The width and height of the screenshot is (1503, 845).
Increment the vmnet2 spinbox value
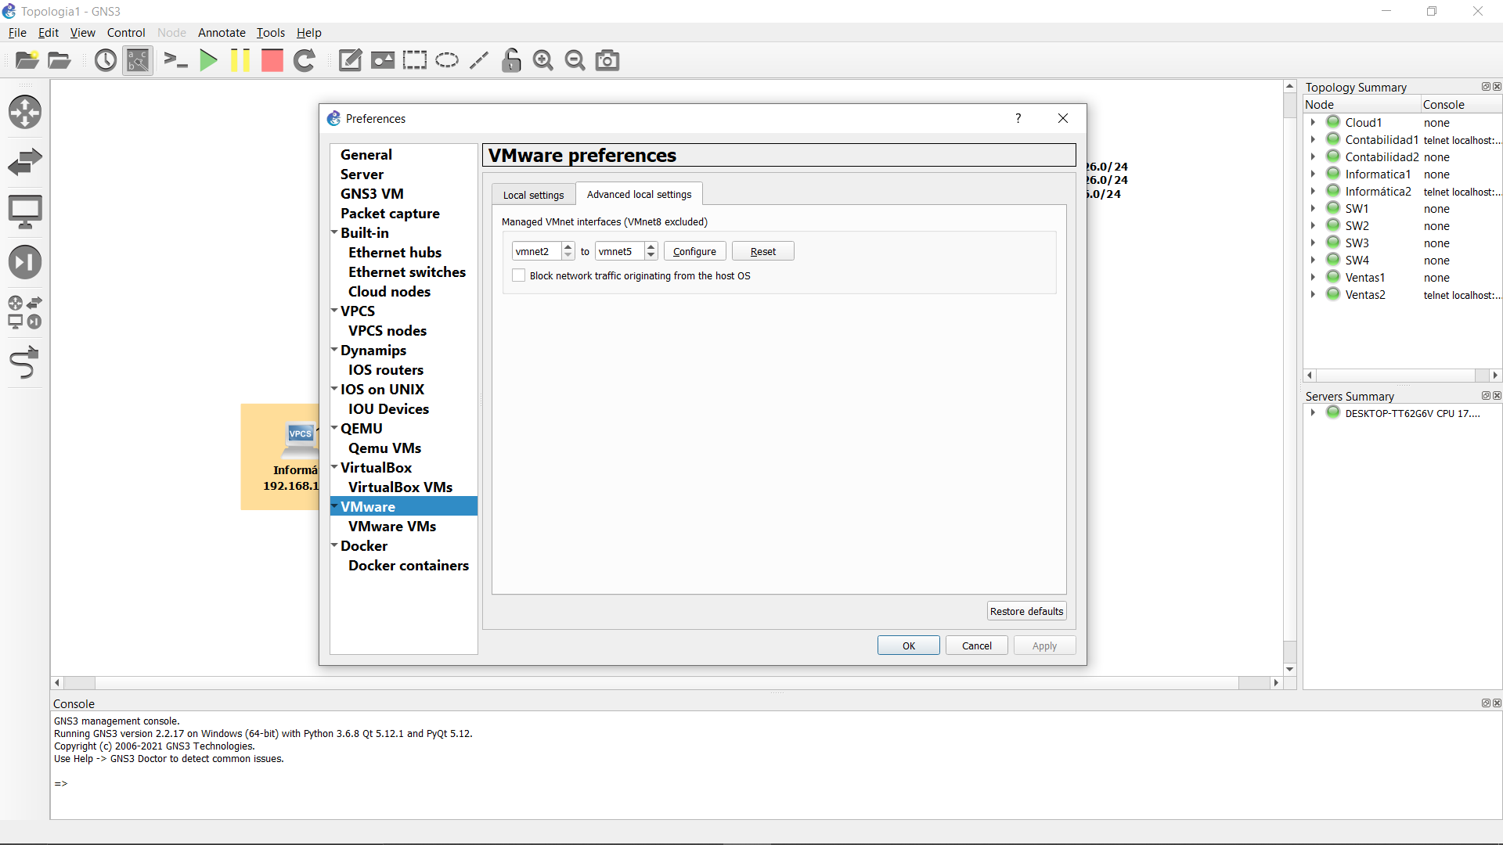(x=568, y=247)
